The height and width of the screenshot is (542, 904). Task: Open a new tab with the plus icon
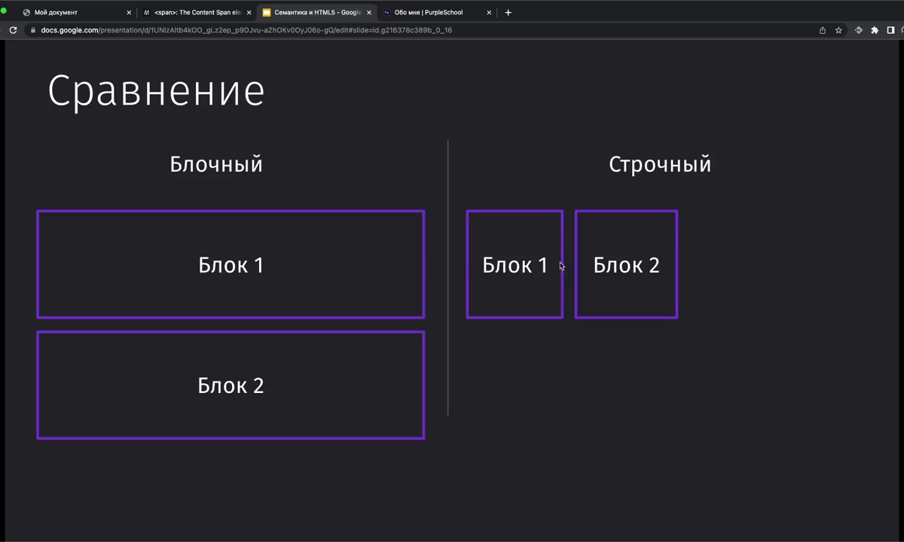pyautogui.click(x=508, y=12)
